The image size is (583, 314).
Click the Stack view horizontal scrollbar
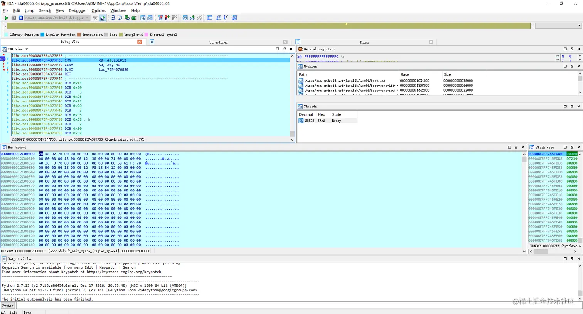point(553,251)
